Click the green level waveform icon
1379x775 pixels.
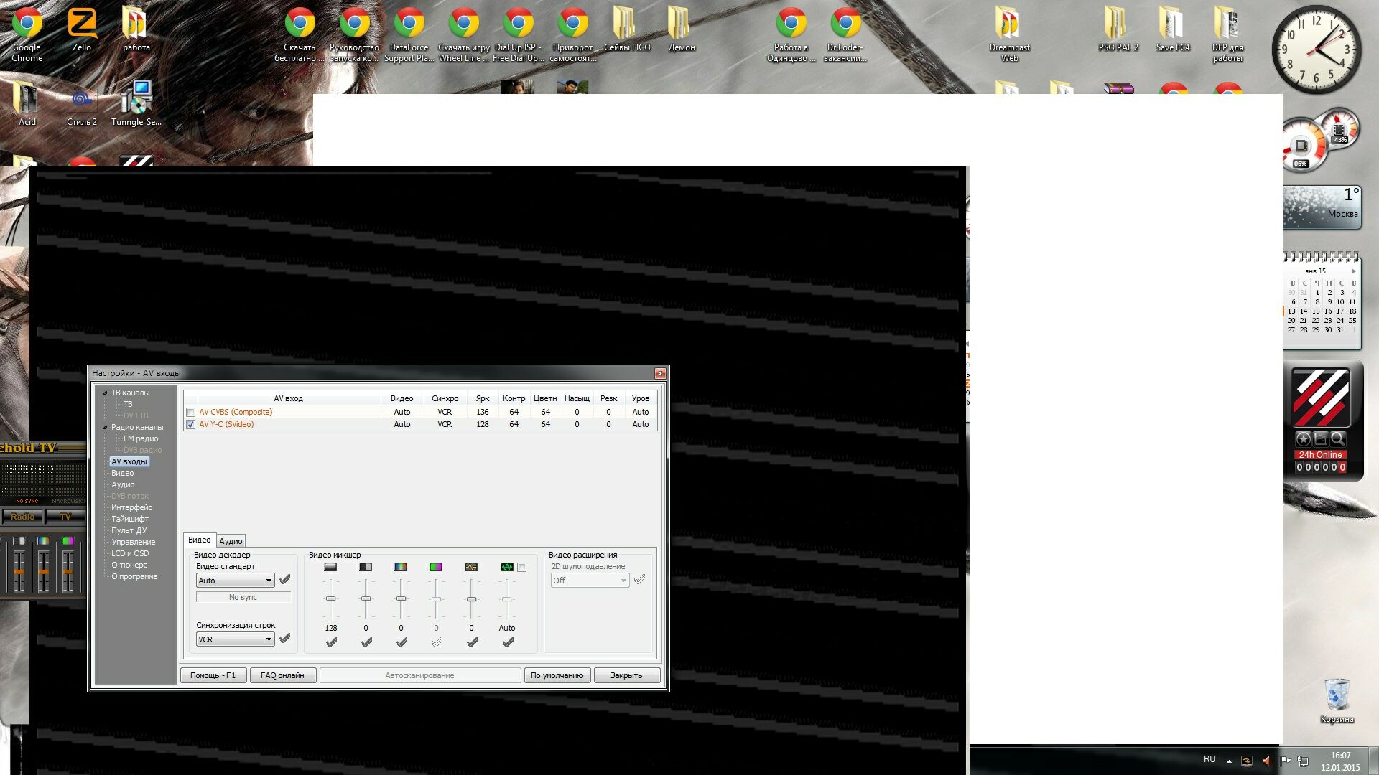click(x=506, y=567)
